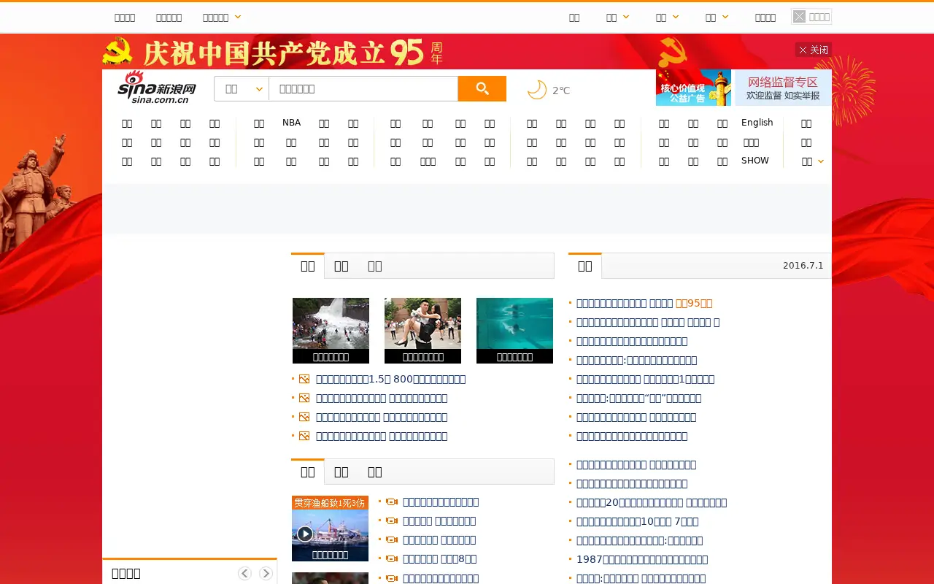Open the news headline containing '20'
934x584 pixels.
tap(652, 502)
